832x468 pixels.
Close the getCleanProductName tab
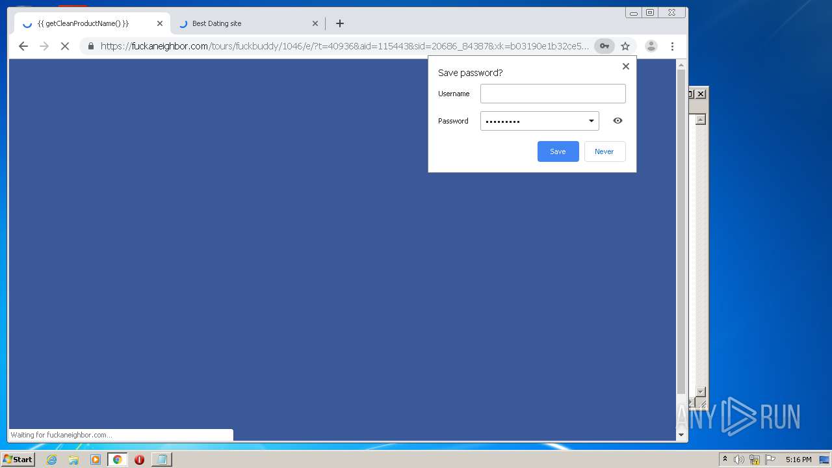[160, 23]
